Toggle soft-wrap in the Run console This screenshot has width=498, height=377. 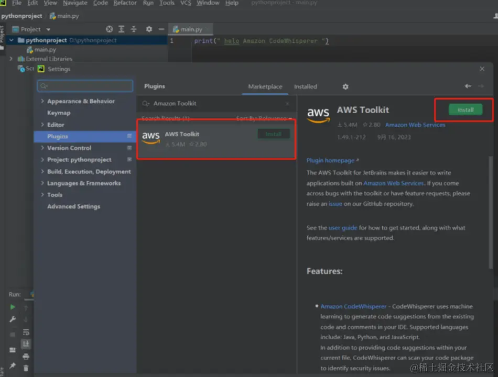26,332
